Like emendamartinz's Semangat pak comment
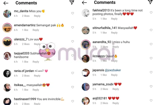Screen dimensions: 157x105 [72, 27]
